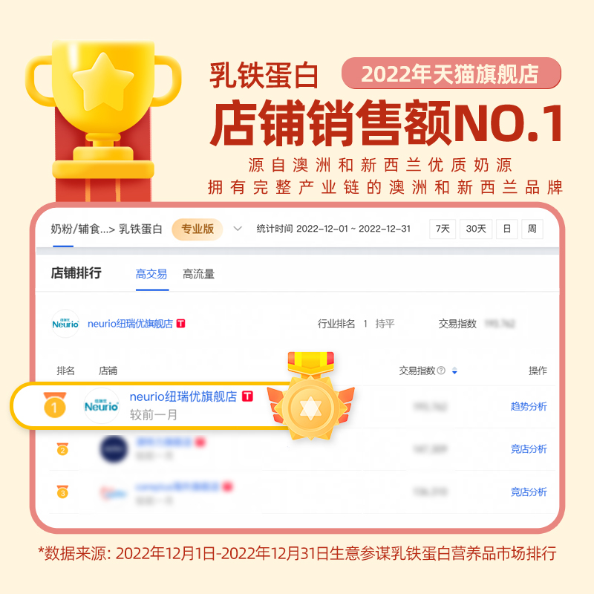Image resolution: width=594 pixels, height=594 pixels.
Task: Click the rank 3 medal icon
Action: pyautogui.click(x=62, y=492)
